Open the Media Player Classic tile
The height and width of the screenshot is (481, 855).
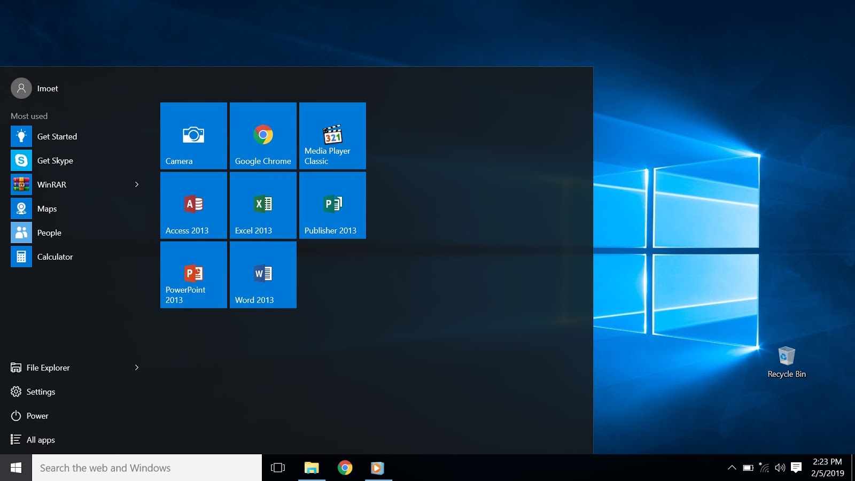(x=332, y=136)
